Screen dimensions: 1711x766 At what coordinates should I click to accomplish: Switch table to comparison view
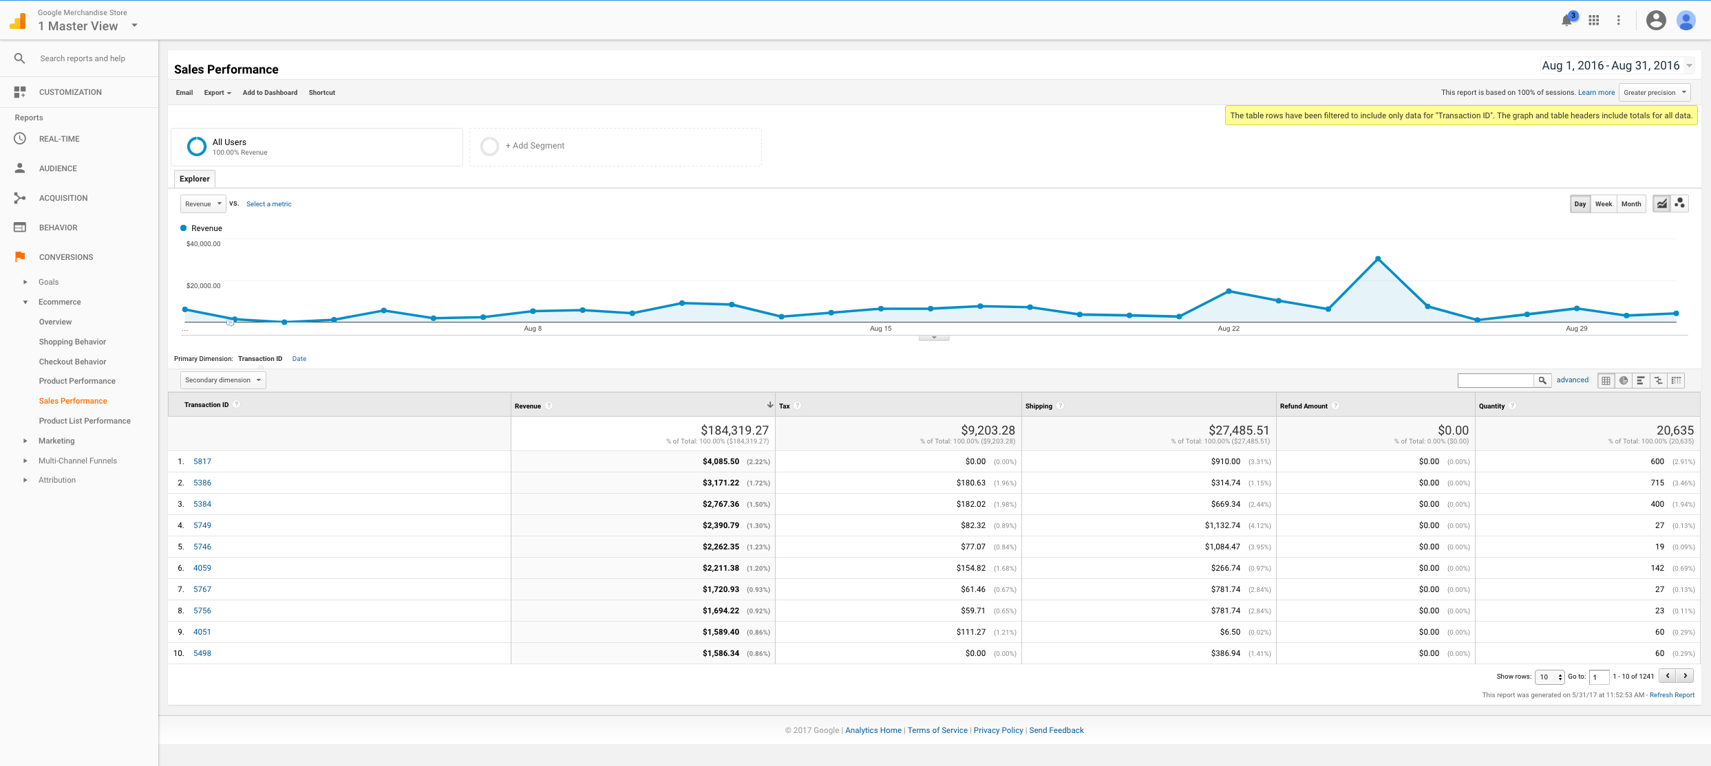[x=1659, y=380]
